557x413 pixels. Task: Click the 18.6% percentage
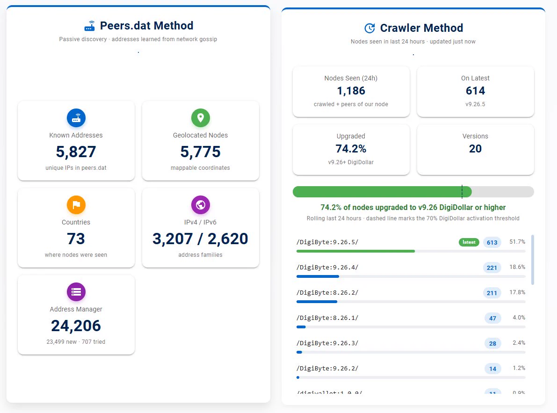517,267
